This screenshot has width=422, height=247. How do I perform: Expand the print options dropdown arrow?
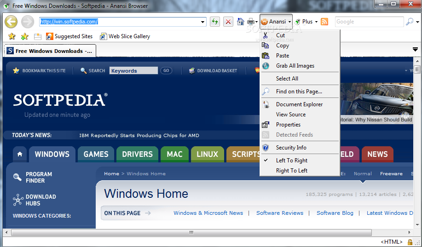[x=256, y=22]
